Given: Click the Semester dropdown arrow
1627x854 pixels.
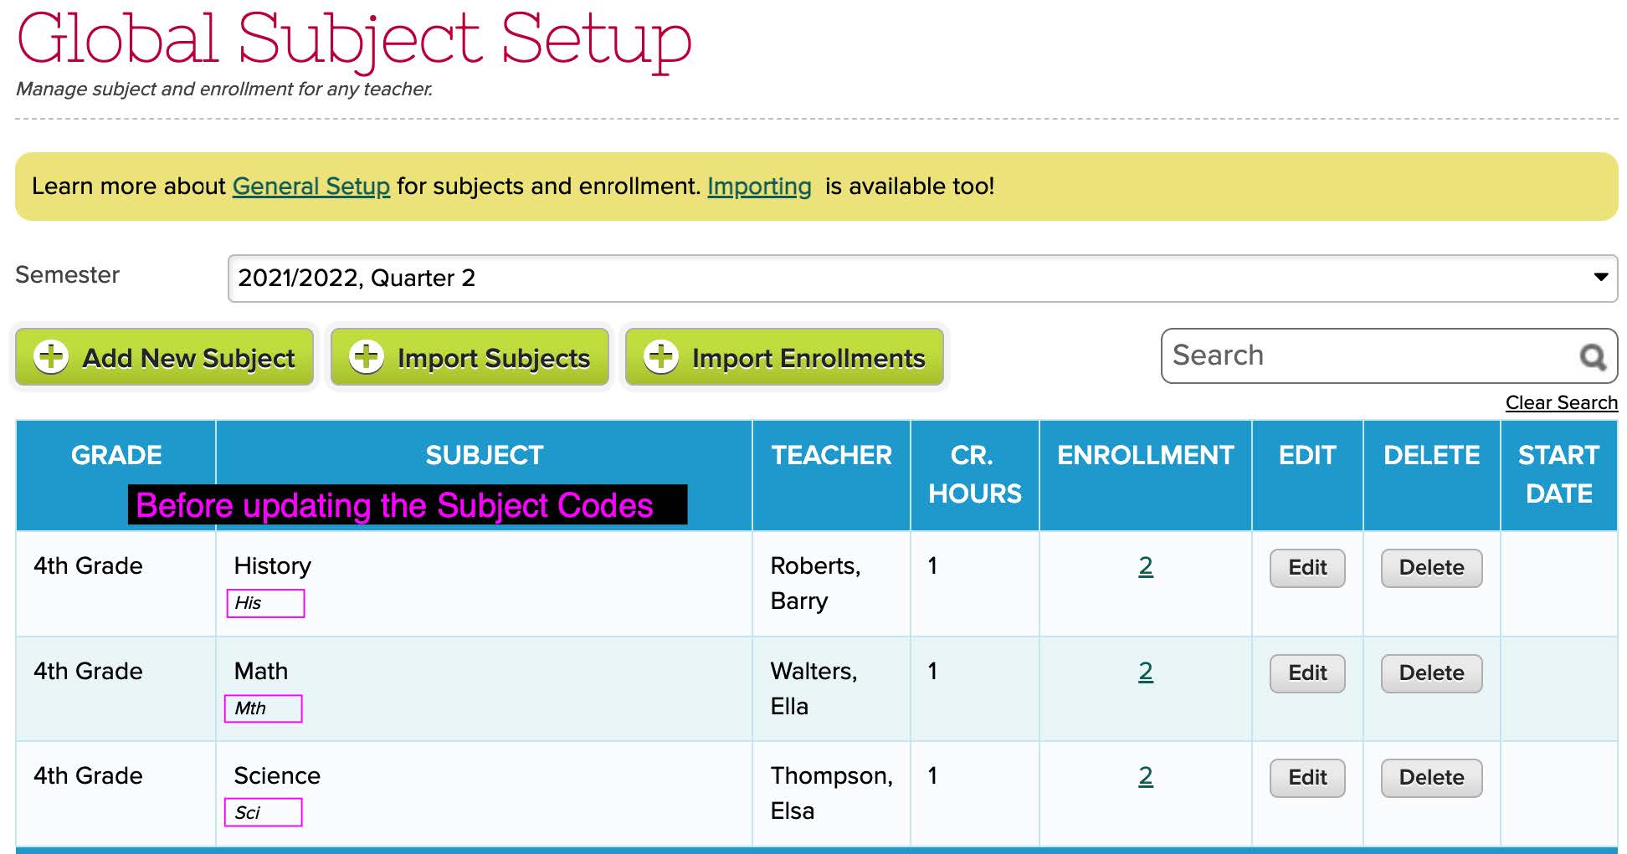Looking at the screenshot, I should point(1600,277).
